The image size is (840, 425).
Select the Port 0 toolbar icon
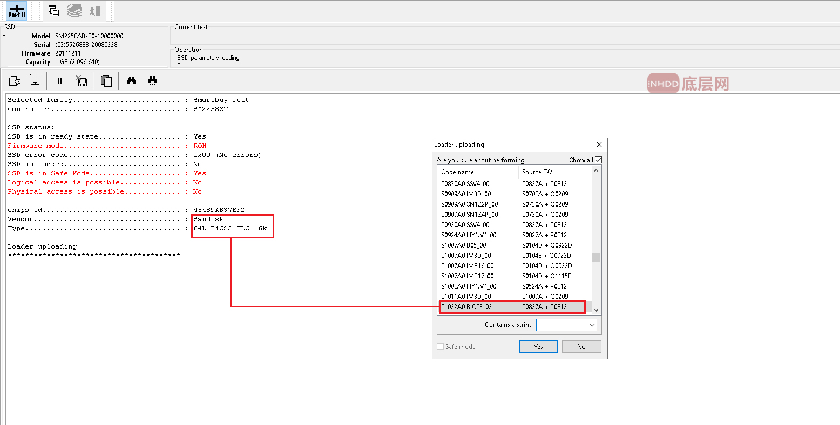point(16,11)
